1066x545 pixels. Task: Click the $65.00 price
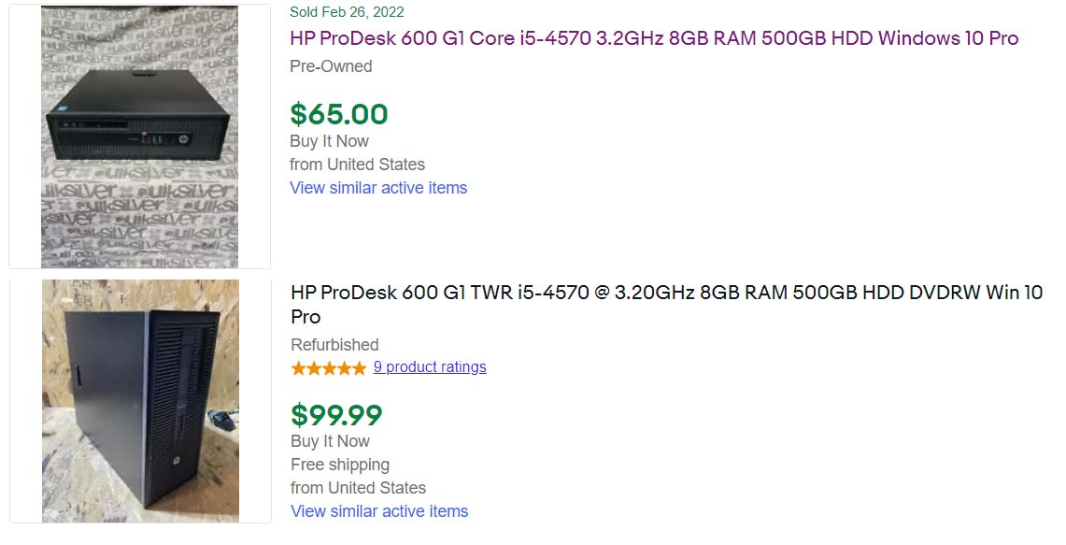coord(339,114)
